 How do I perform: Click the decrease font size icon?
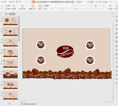pyautogui.click(x=76, y=6)
